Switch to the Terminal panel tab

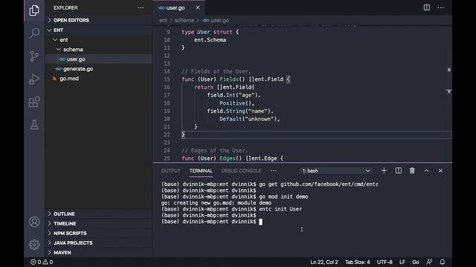tap(201, 171)
